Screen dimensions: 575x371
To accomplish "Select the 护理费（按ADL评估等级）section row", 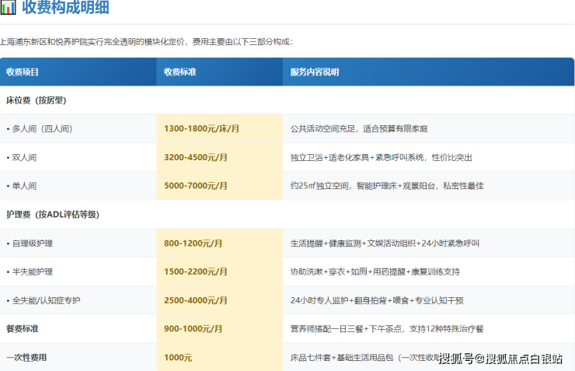I will coord(52,215).
